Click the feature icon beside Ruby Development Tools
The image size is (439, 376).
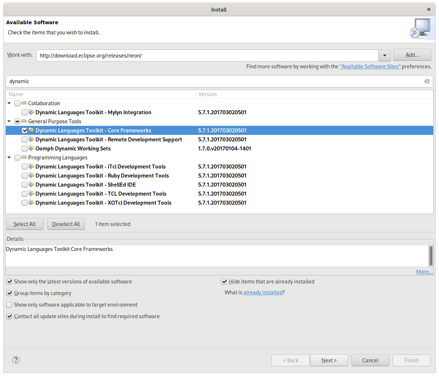coord(31,175)
